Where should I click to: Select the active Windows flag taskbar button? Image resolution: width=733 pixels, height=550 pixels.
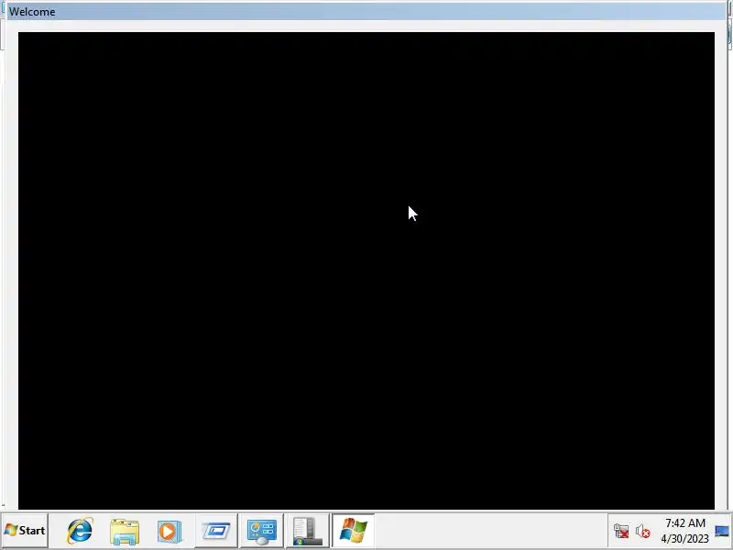[x=353, y=531]
